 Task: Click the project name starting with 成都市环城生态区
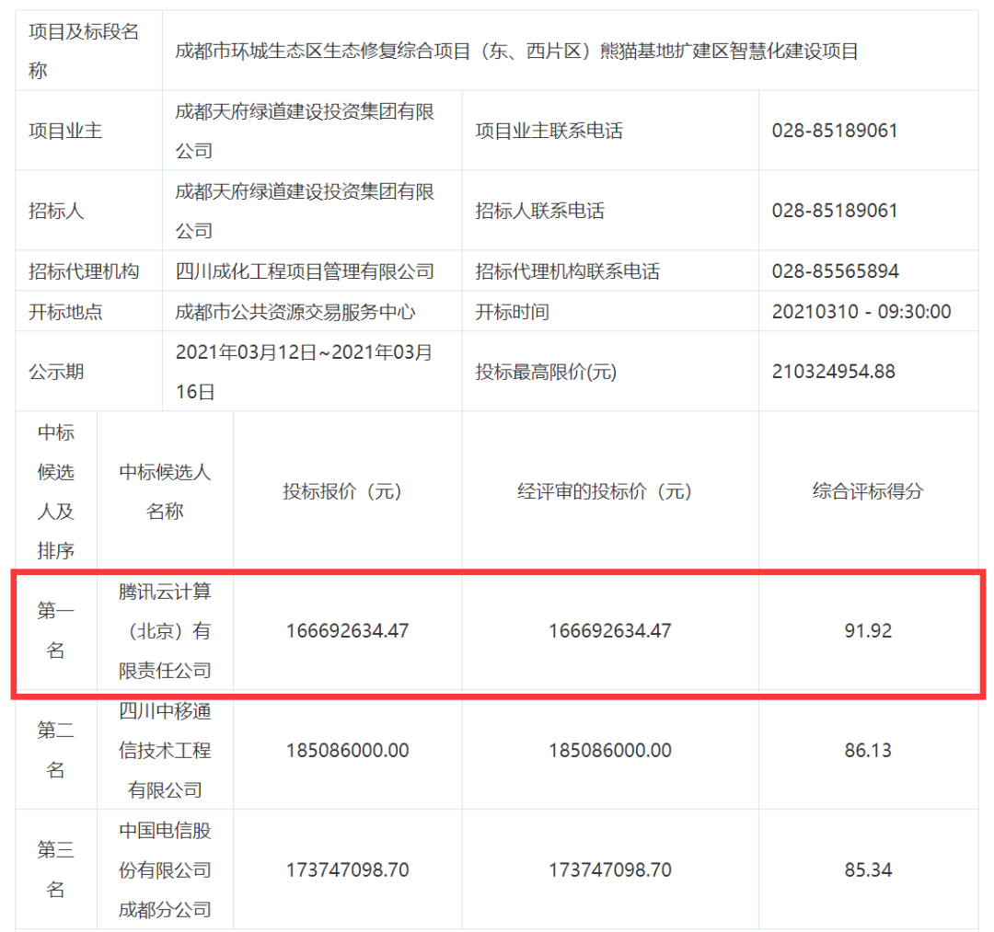click(516, 51)
